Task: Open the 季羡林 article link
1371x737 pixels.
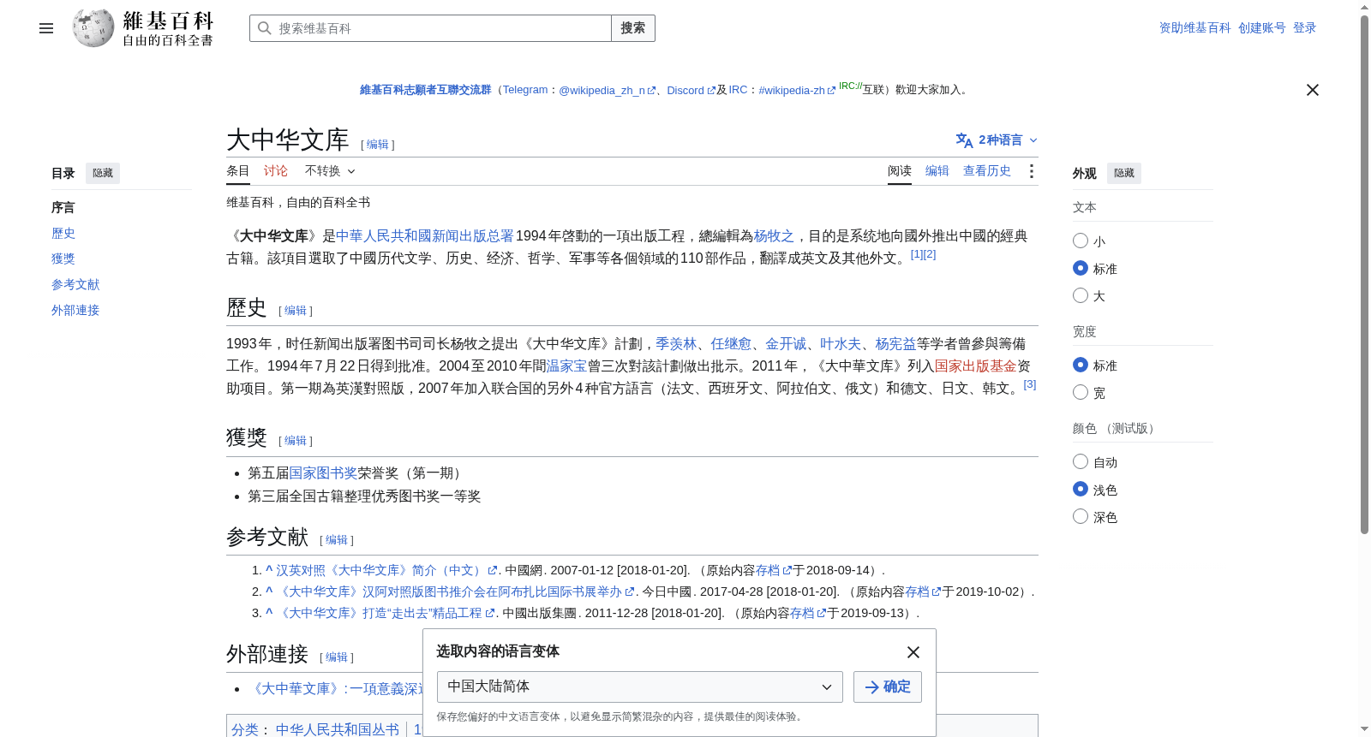Action: coord(676,344)
